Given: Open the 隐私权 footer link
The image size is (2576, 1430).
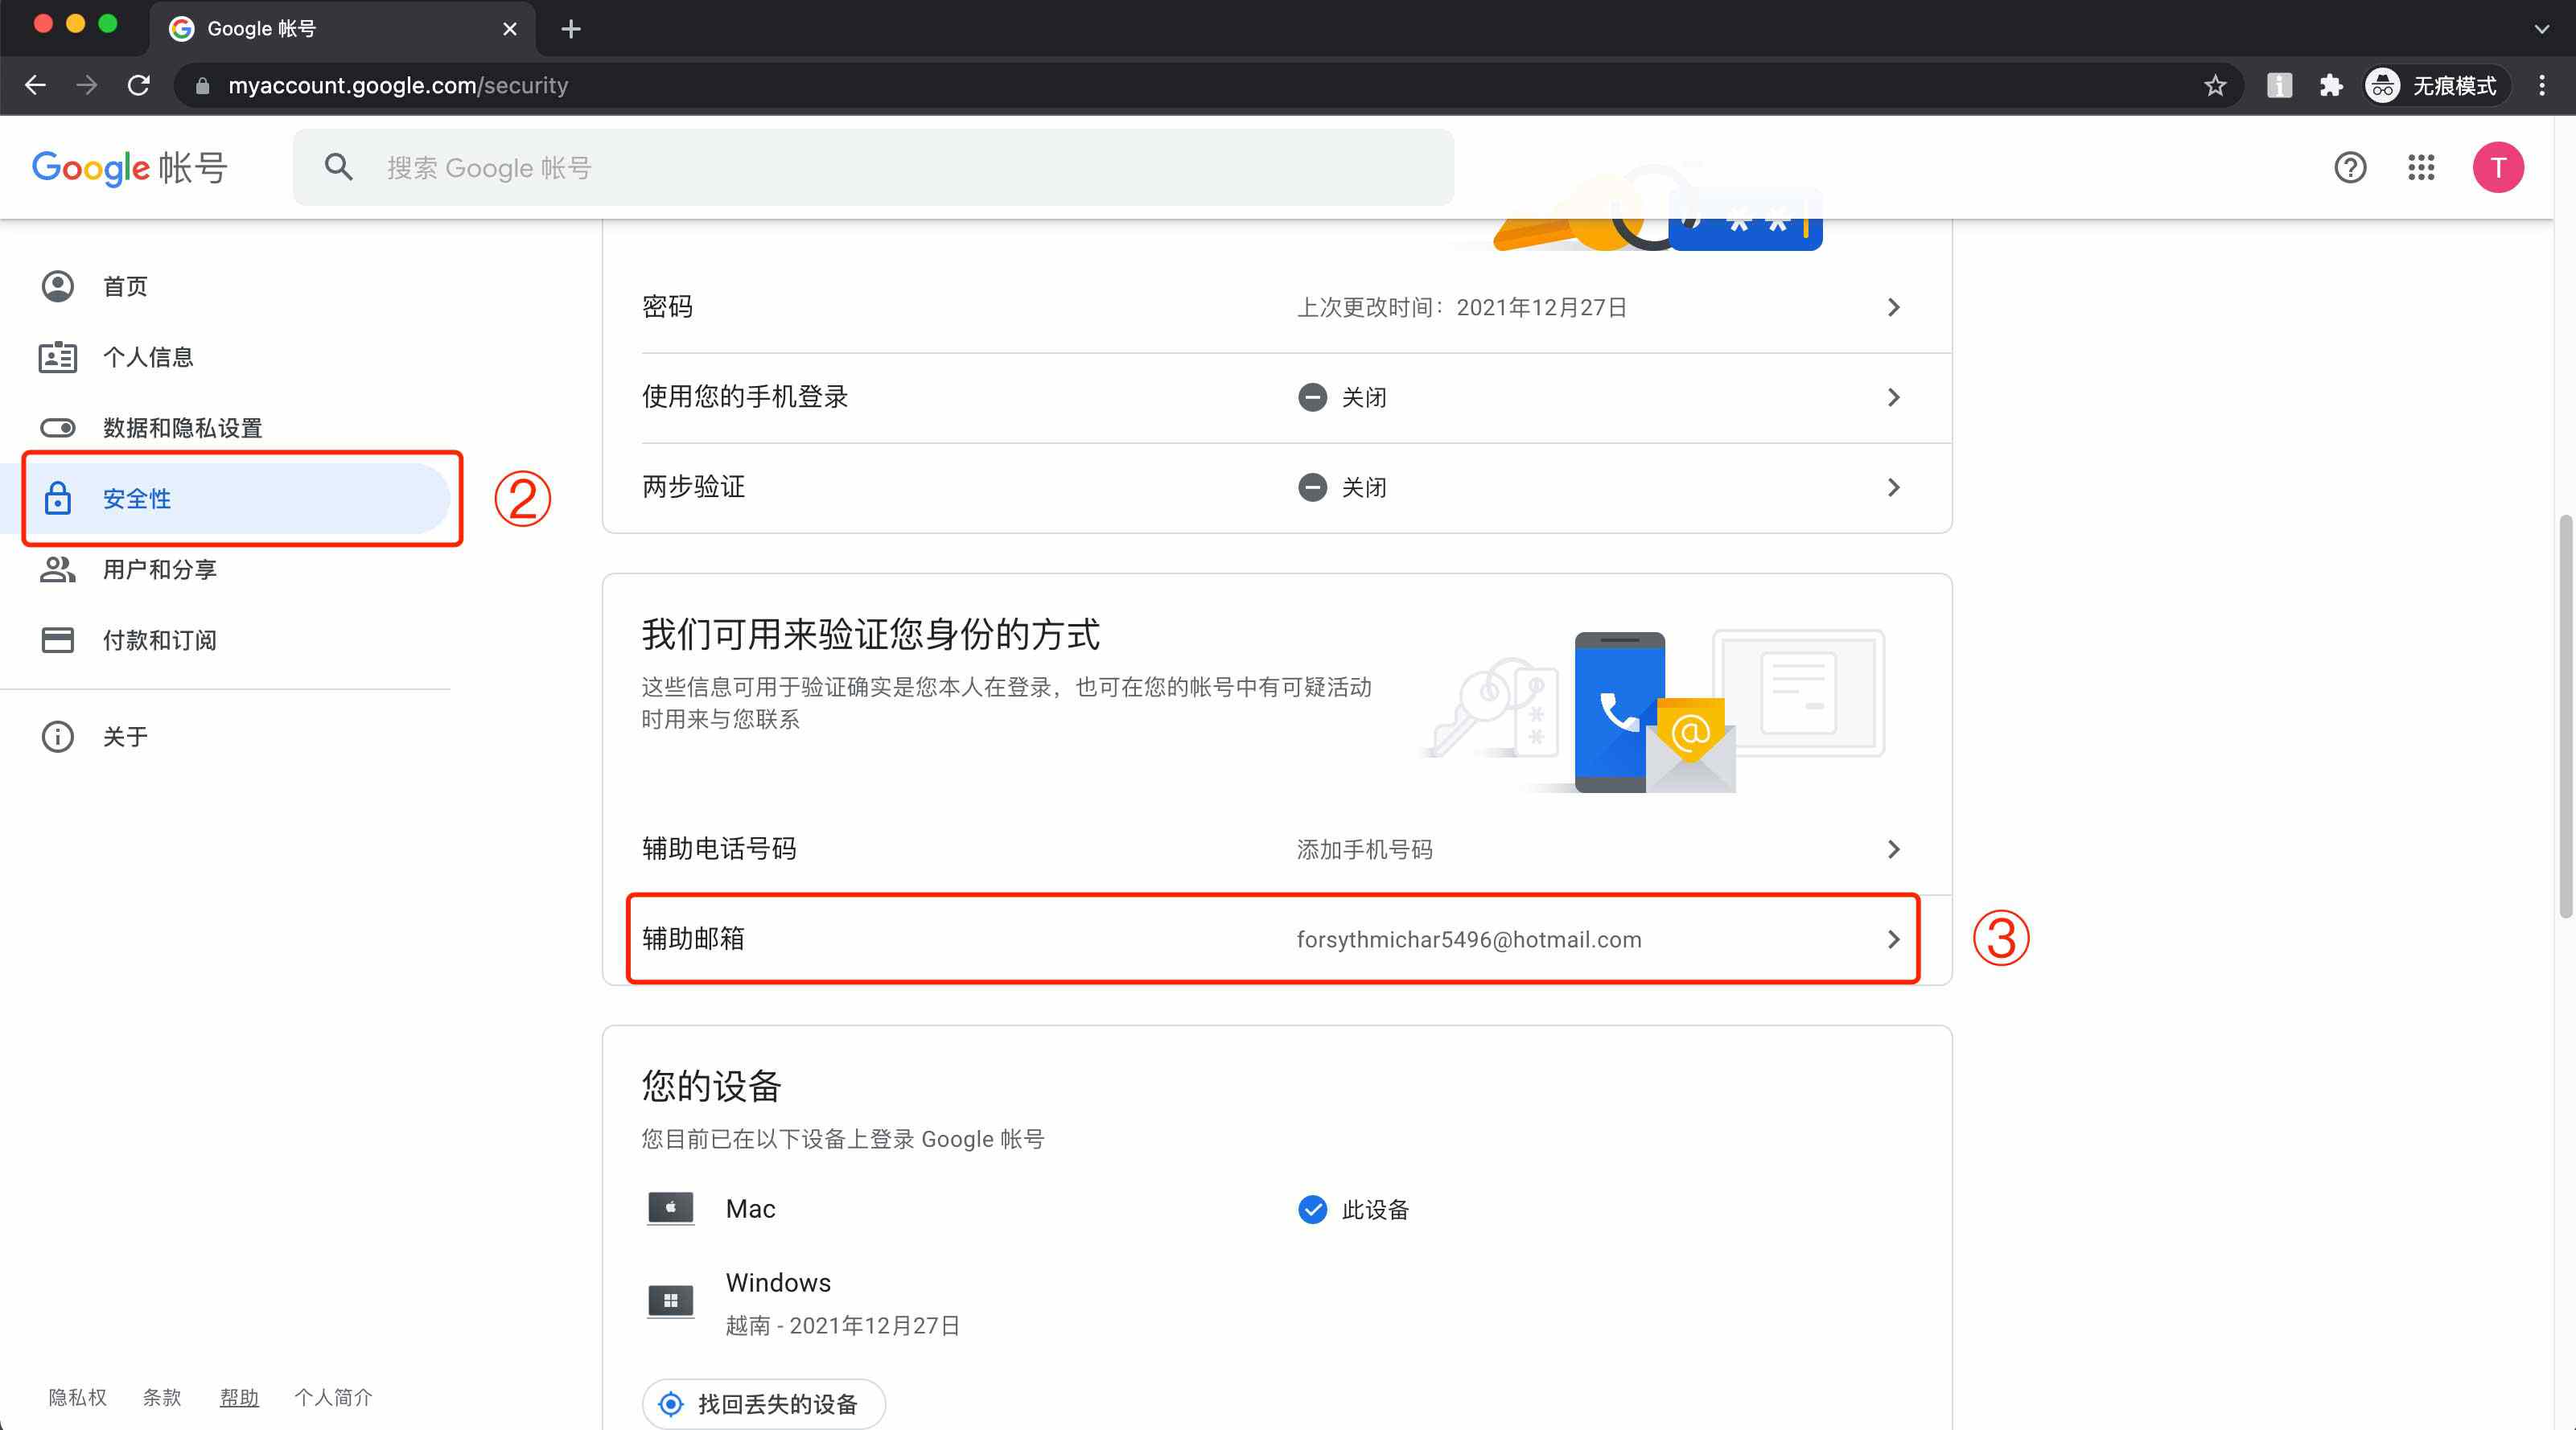Looking at the screenshot, I should click(x=77, y=1397).
